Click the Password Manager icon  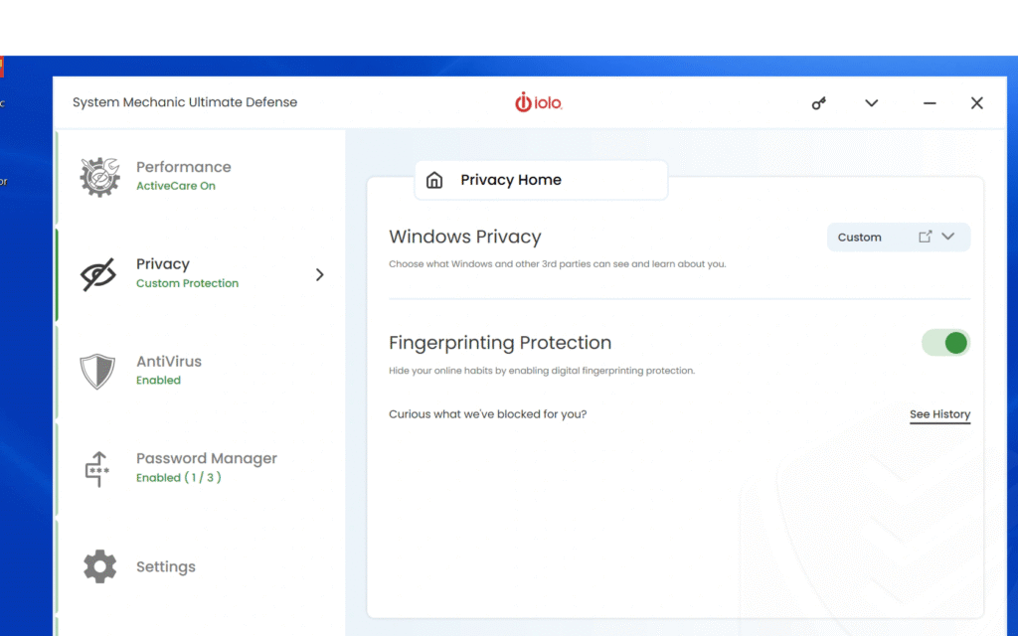point(97,469)
